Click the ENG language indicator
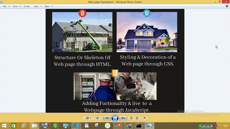Image resolution: width=230 pixels, height=129 pixels. 225,126
